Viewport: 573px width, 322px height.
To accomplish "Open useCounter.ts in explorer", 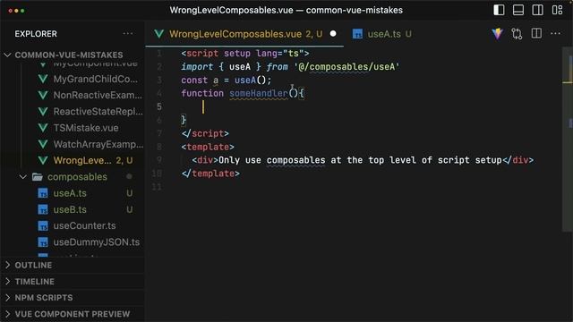I will tap(84, 226).
